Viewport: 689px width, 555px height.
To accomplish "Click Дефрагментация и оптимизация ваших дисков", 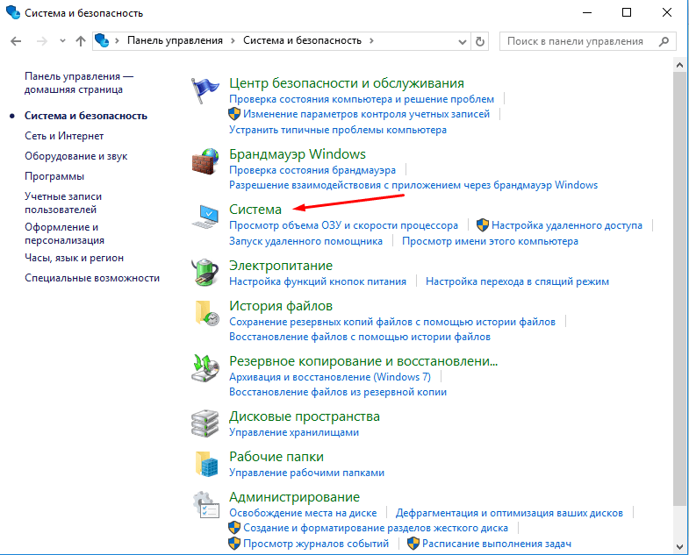I will [509, 513].
